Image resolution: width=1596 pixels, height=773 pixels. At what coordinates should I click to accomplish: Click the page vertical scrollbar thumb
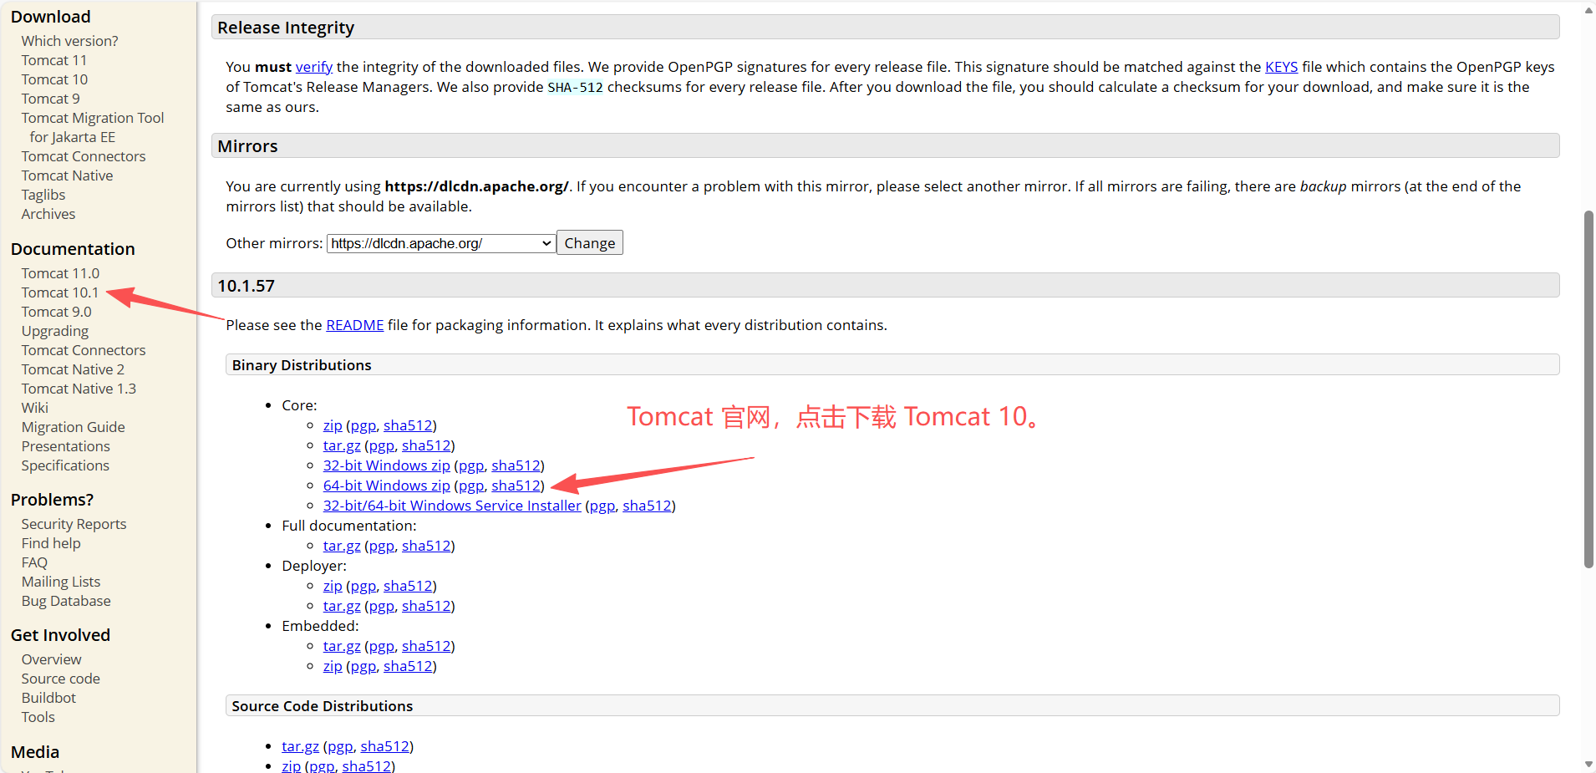tap(1588, 389)
